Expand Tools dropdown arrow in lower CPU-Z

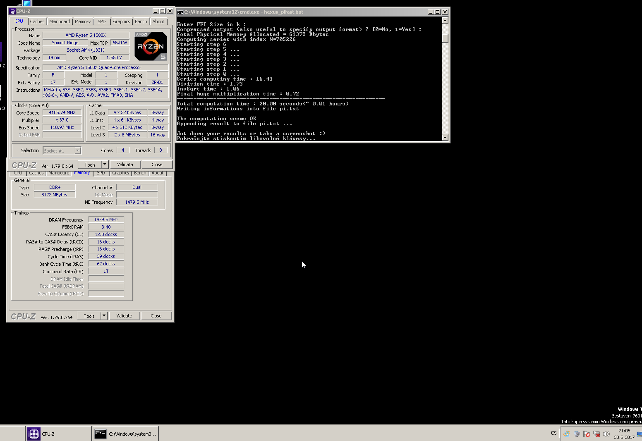pyautogui.click(x=104, y=316)
